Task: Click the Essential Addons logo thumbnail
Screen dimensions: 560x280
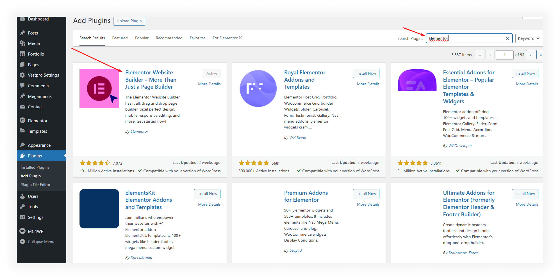Action: [x=417, y=80]
